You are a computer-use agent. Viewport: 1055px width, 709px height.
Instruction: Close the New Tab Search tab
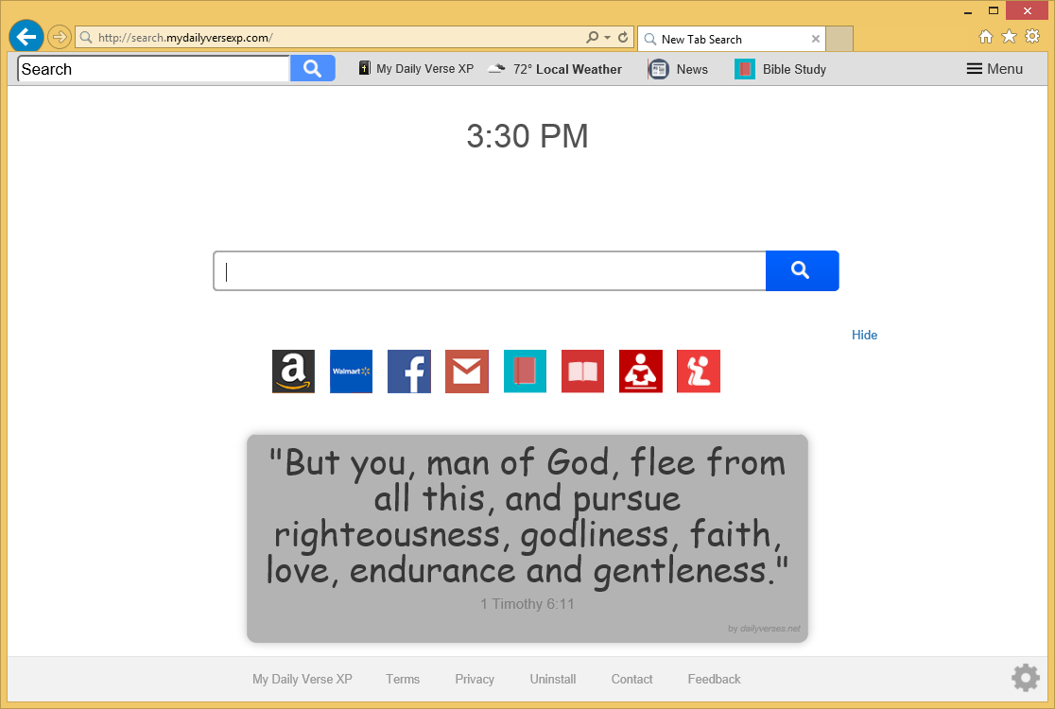[x=816, y=39]
